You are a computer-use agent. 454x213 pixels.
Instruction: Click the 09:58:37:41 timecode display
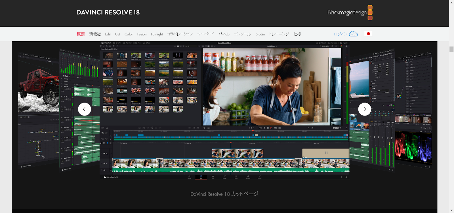click(x=337, y=128)
